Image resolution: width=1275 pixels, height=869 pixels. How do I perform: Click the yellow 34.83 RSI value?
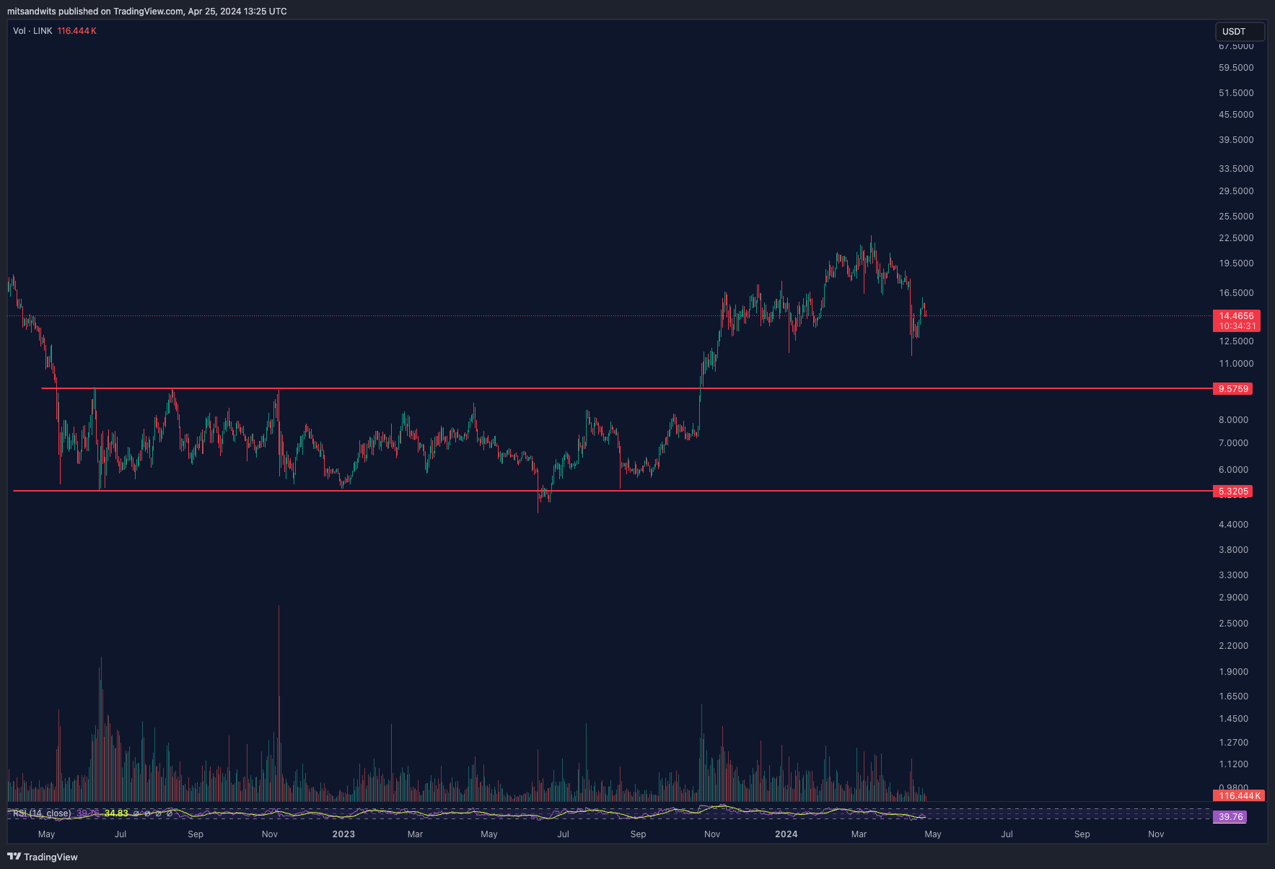point(116,813)
